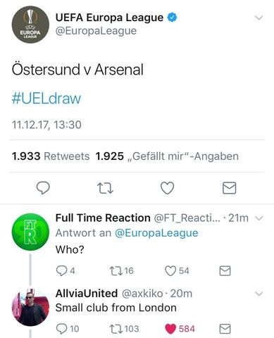Open reply icon on Full Time Reaction's tweet
Image resolution: width=274 pixels, height=338 pixels.
61,270
